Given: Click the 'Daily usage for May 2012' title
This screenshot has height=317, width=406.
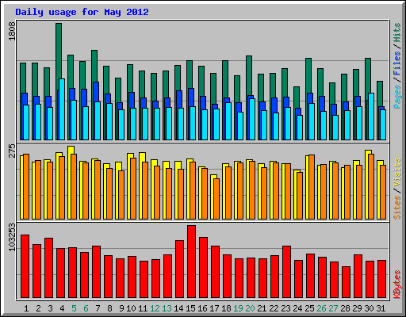Looking at the screenshot, I should pyautogui.click(x=82, y=12).
